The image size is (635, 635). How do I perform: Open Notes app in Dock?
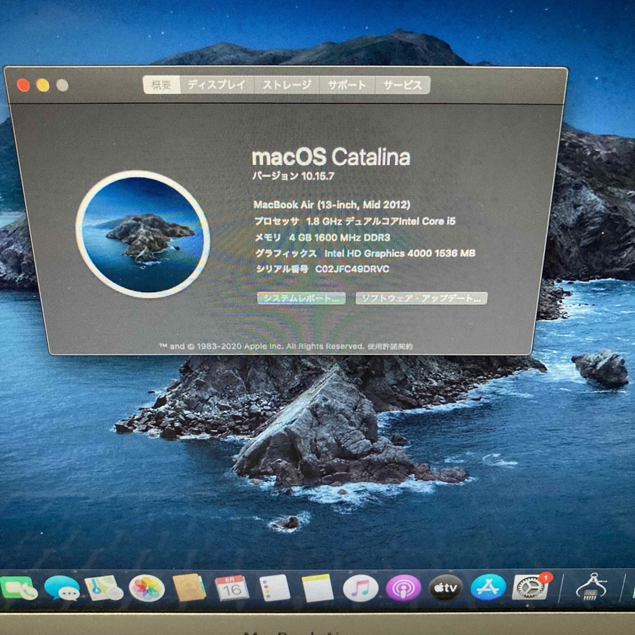pos(317,588)
